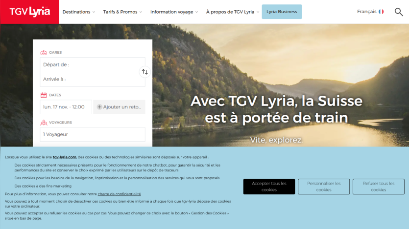Open the 1 Voyageur passenger selector
The width and height of the screenshot is (409, 229).
(x=93, y=134)
